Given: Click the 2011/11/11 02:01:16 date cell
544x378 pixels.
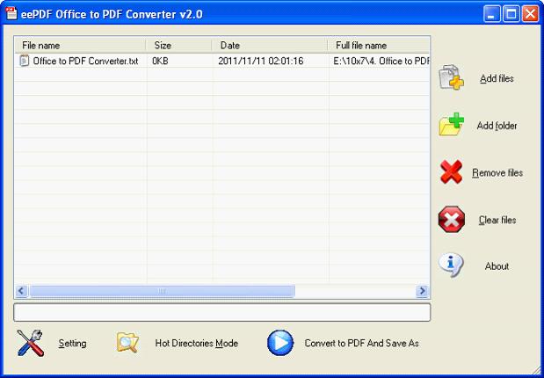Looking at the screenshot, I should [x=260, y=61].
